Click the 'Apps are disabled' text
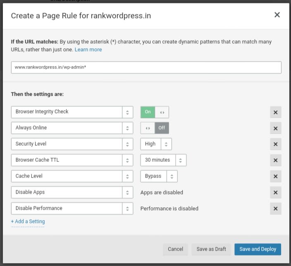The width and height of the screenshot is (291, 266). pyautogui.click(x=162, y=192)
